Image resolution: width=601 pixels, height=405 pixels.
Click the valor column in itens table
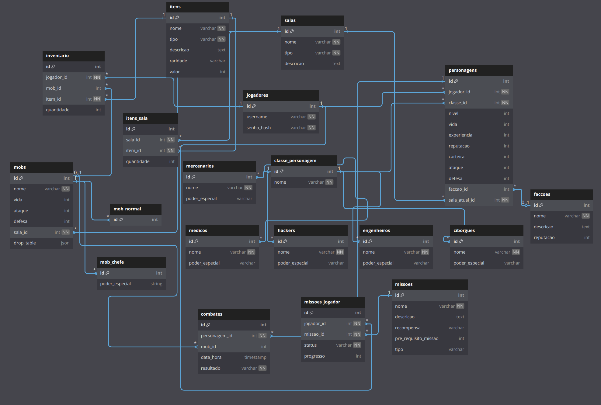point(198,72)
